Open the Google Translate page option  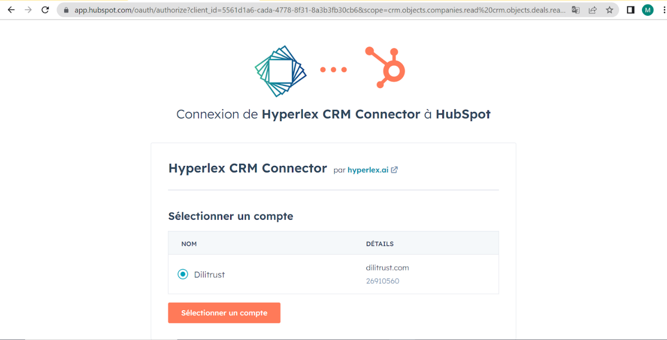(576, 10)
